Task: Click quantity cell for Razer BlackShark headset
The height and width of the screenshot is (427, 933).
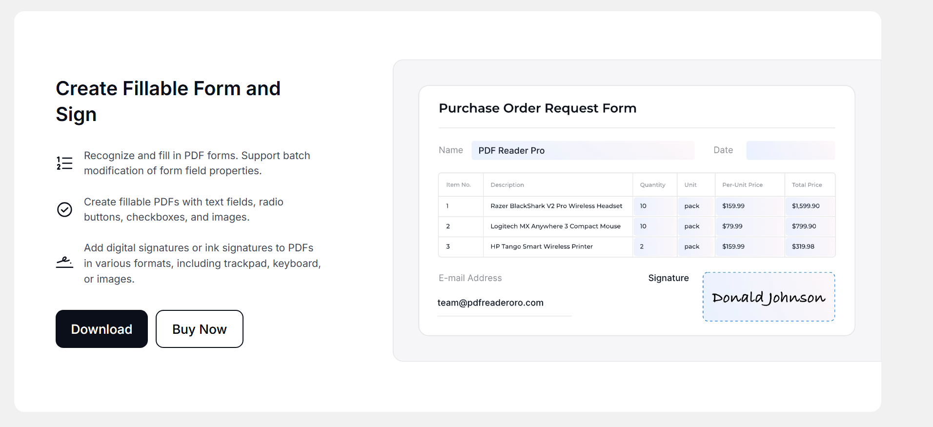Action: pos(655,206)
